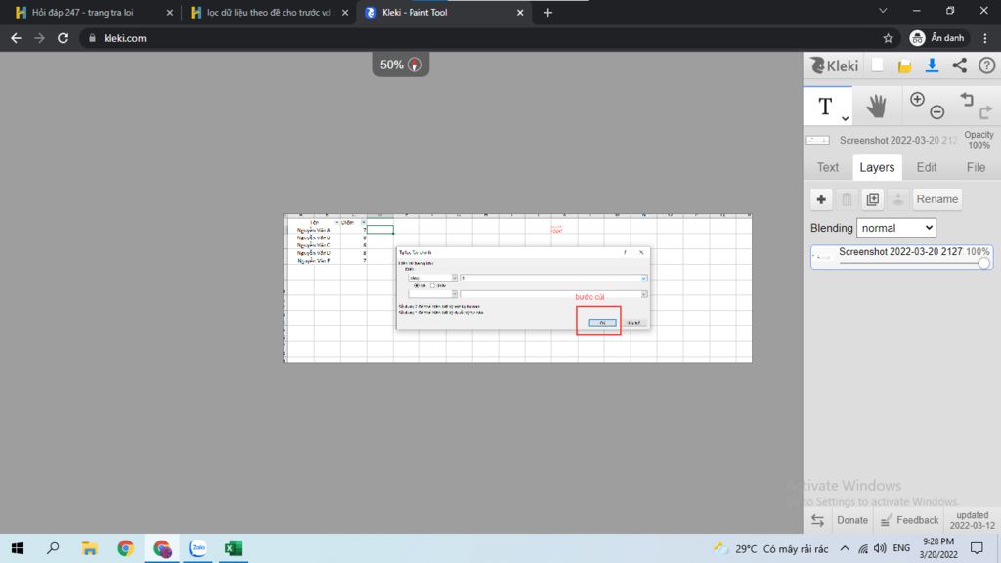1001x563 pixels.
Task: Show hidden system tray icons
Action: 845,548
